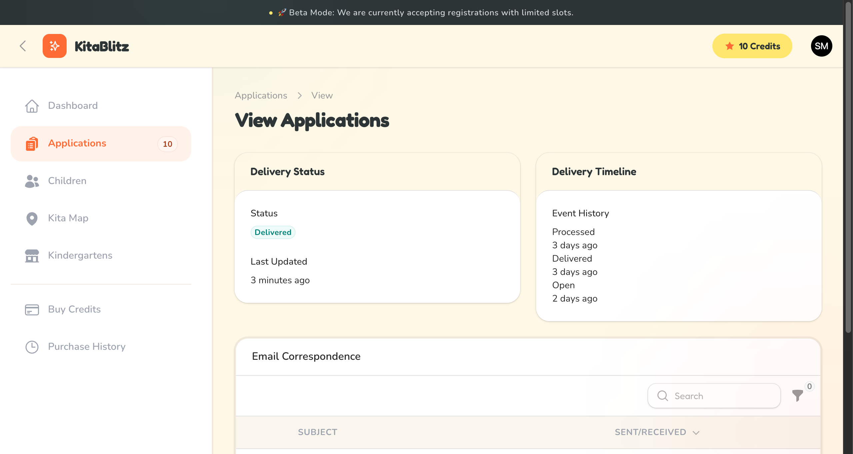This screenshot has width=853, height=454.
Task: Open Applications in the sidebar
Action: 77,143
